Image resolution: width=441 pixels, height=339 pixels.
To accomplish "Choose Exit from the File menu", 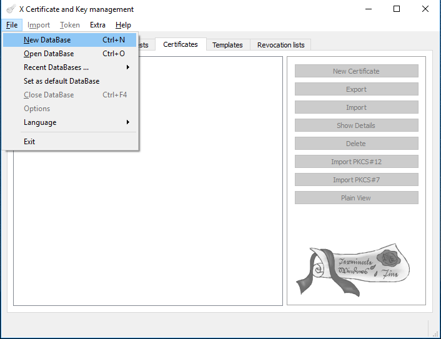I will pyautogui.click(x=29, y=142).
